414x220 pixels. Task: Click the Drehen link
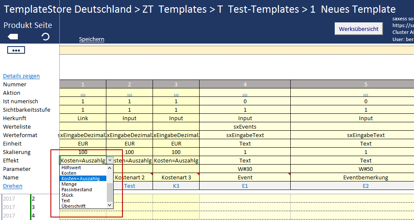[x=13, y=186]
